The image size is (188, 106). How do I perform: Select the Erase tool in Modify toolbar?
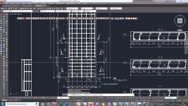coord(4,15)
